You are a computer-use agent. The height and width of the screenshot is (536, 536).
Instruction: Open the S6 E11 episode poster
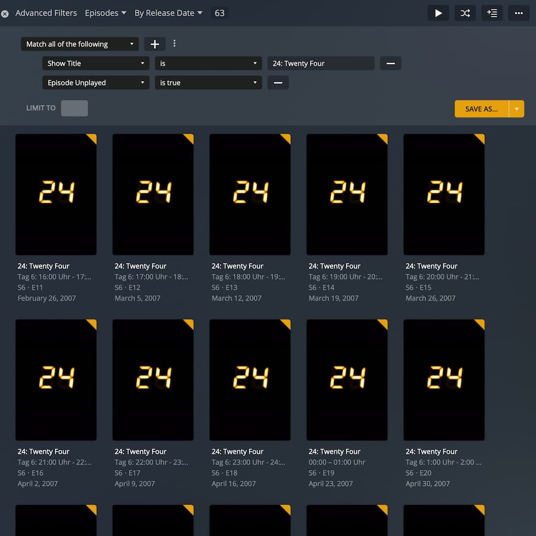[56, 195]
